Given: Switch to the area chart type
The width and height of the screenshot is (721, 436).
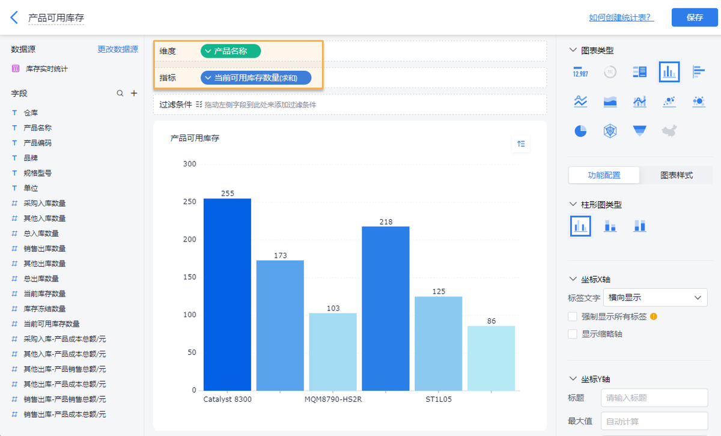Looking at the screenshot, I should [x=609, y=101].
